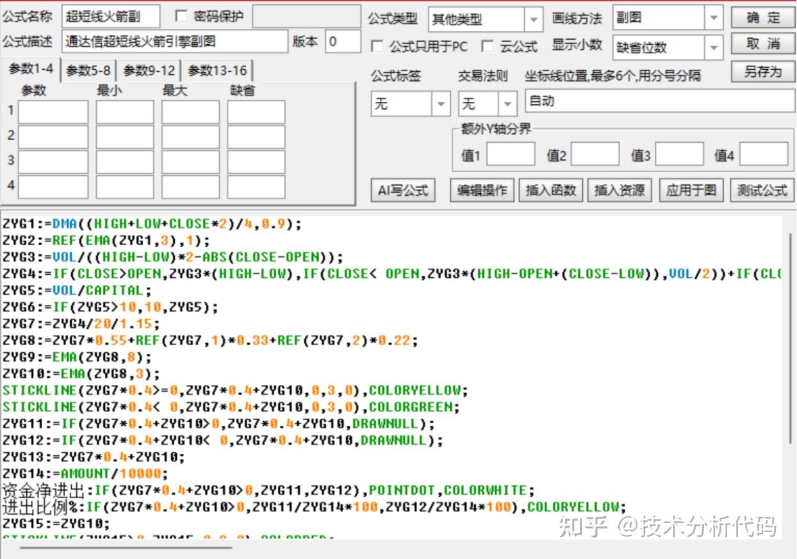
Task: Click the 公式名称 input field
Action: 111,17
